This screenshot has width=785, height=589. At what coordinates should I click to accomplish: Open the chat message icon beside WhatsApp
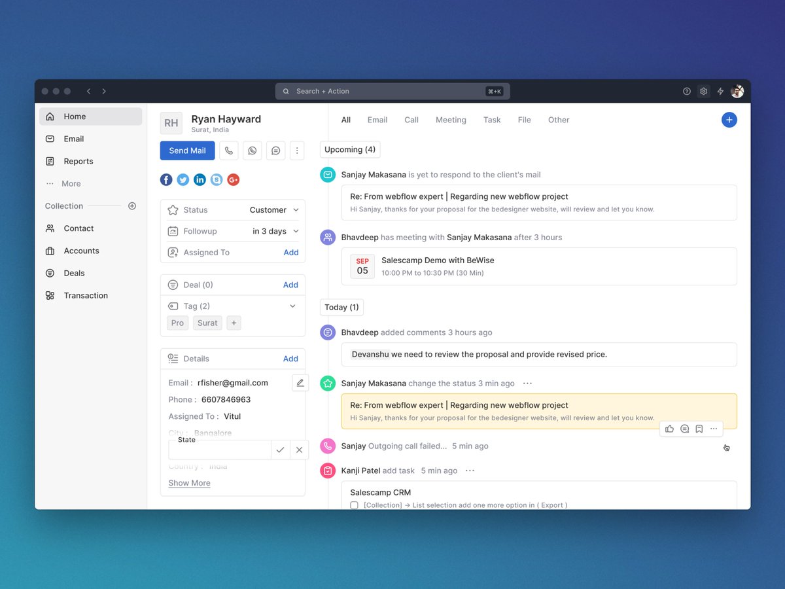(x=275, y=151)
